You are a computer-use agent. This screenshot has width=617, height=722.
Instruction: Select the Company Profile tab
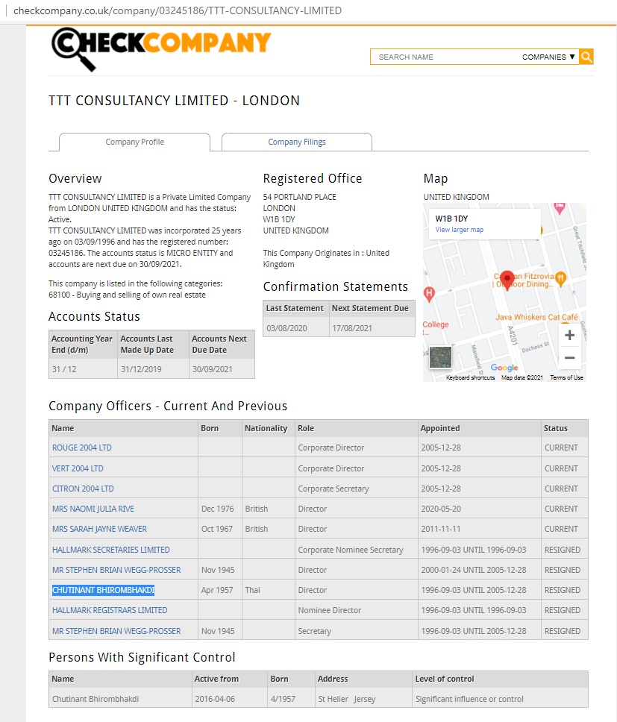(134, 142)
